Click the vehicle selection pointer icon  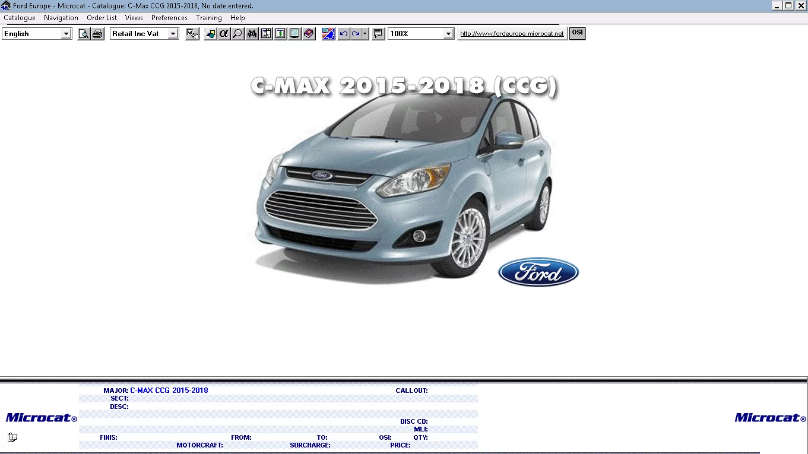tap(191, 34)
